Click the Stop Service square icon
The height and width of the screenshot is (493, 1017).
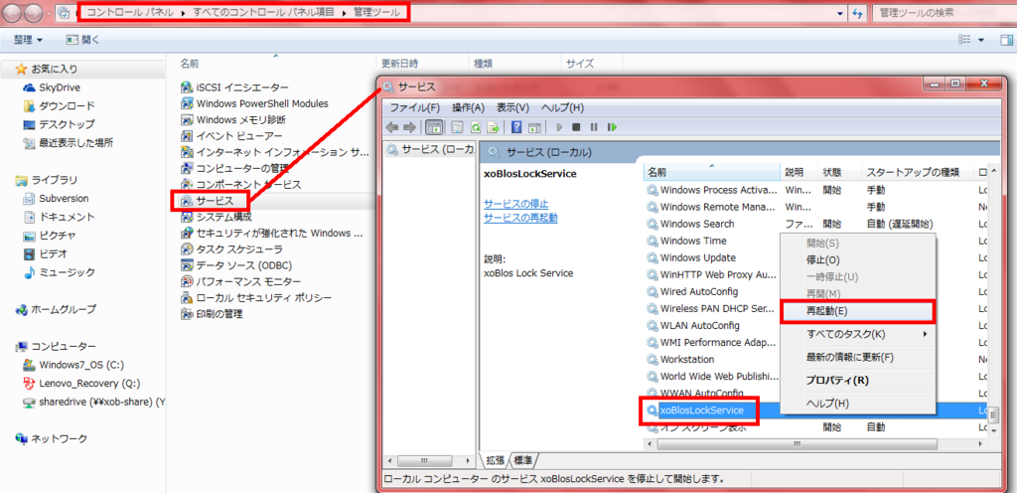point(576,127)
